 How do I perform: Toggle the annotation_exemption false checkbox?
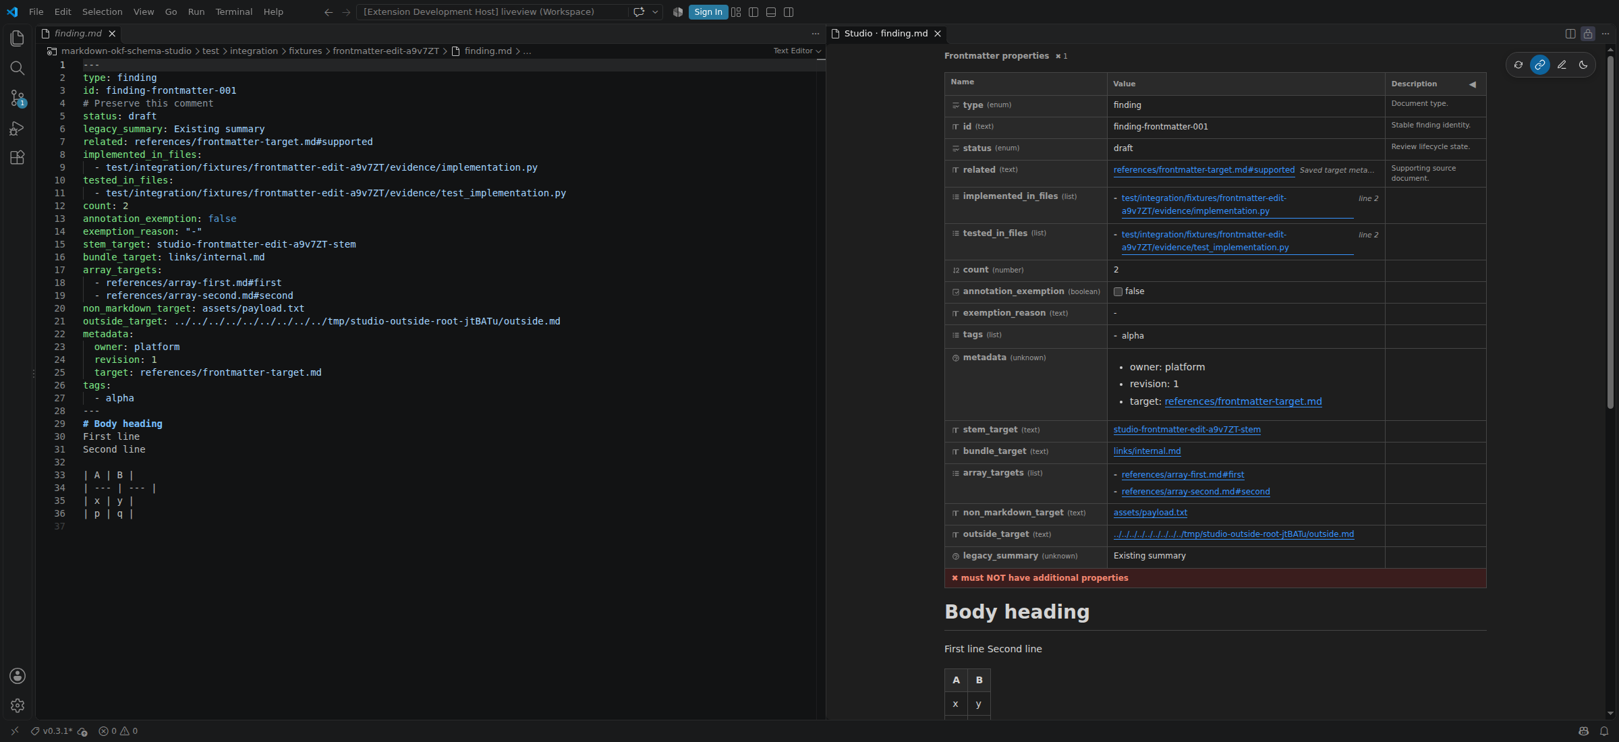point(1118,292)
